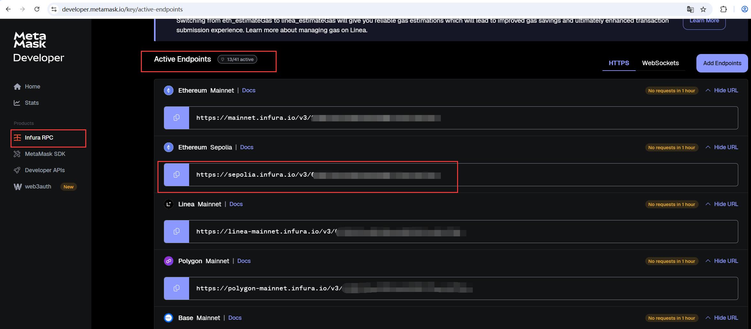The height and width of the screenshot is (329, 751).
Task: Copy the Polygon Mainnet endpoint URL
Action: pyautogui.click(x=176, y=288)
